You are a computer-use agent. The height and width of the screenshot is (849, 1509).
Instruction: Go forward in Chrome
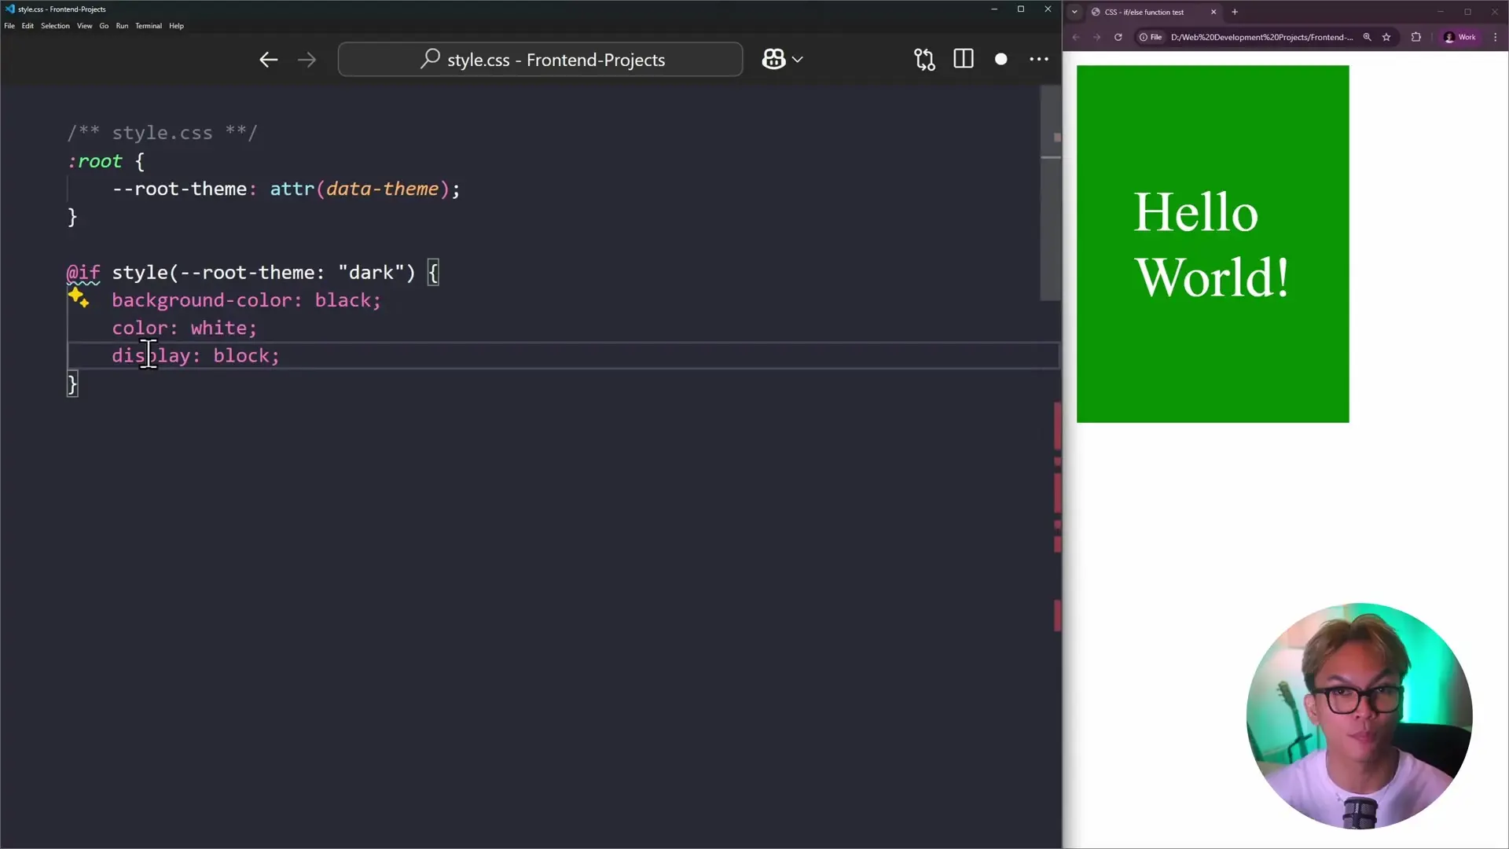[1097, 37]
